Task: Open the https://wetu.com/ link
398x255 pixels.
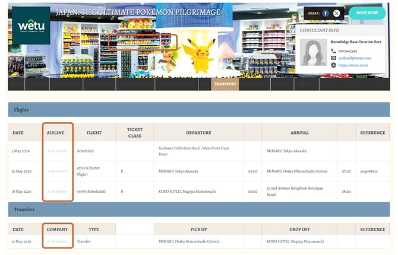Action: 353,65
